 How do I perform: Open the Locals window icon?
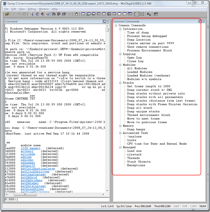click(93, 14)
